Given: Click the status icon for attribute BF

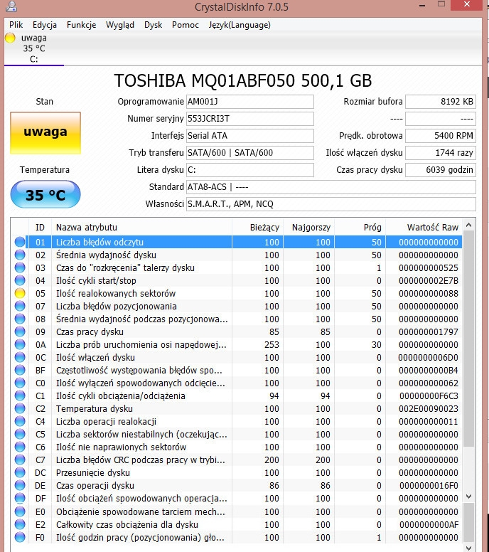Looking at the screenshot, I should click(x=20, y=370).
